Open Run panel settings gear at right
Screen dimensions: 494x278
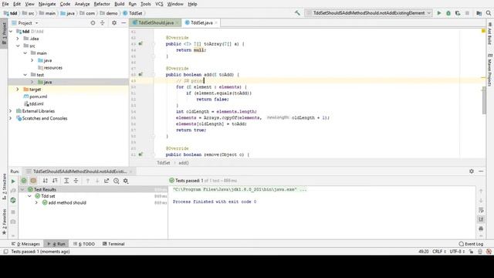[x=472, y=171]
